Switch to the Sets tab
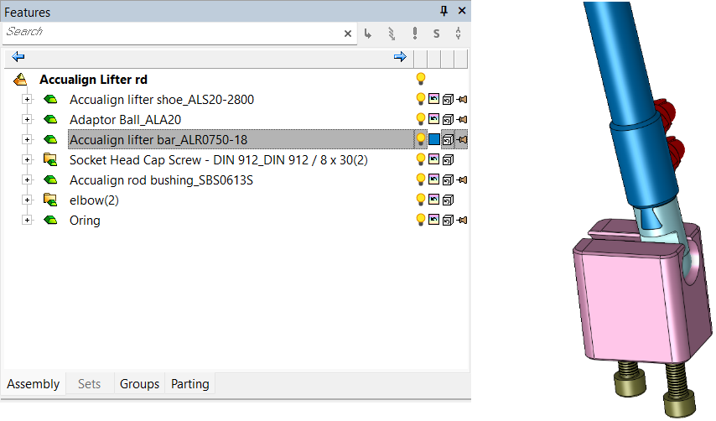This screenshot has width=716, height=421. click(x=89, y=383)
